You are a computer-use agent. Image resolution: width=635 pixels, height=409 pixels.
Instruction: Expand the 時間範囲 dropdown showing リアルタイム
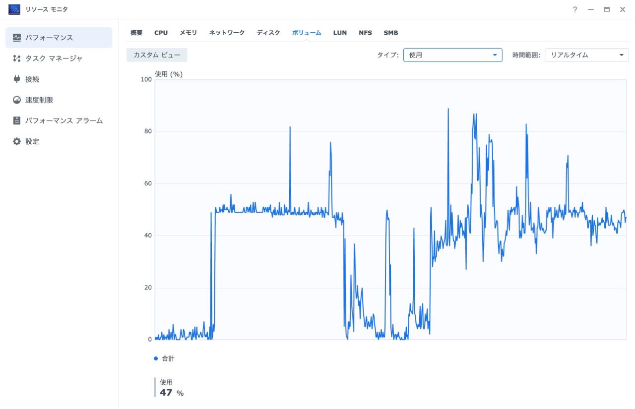click(x=586, y=55)
